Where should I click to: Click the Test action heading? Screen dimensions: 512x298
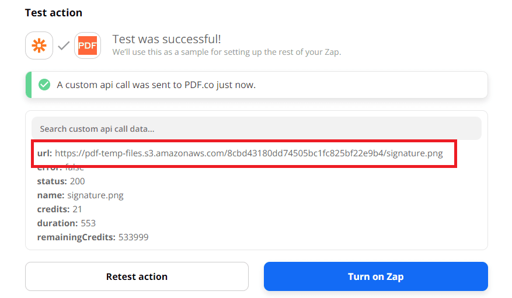54,13
